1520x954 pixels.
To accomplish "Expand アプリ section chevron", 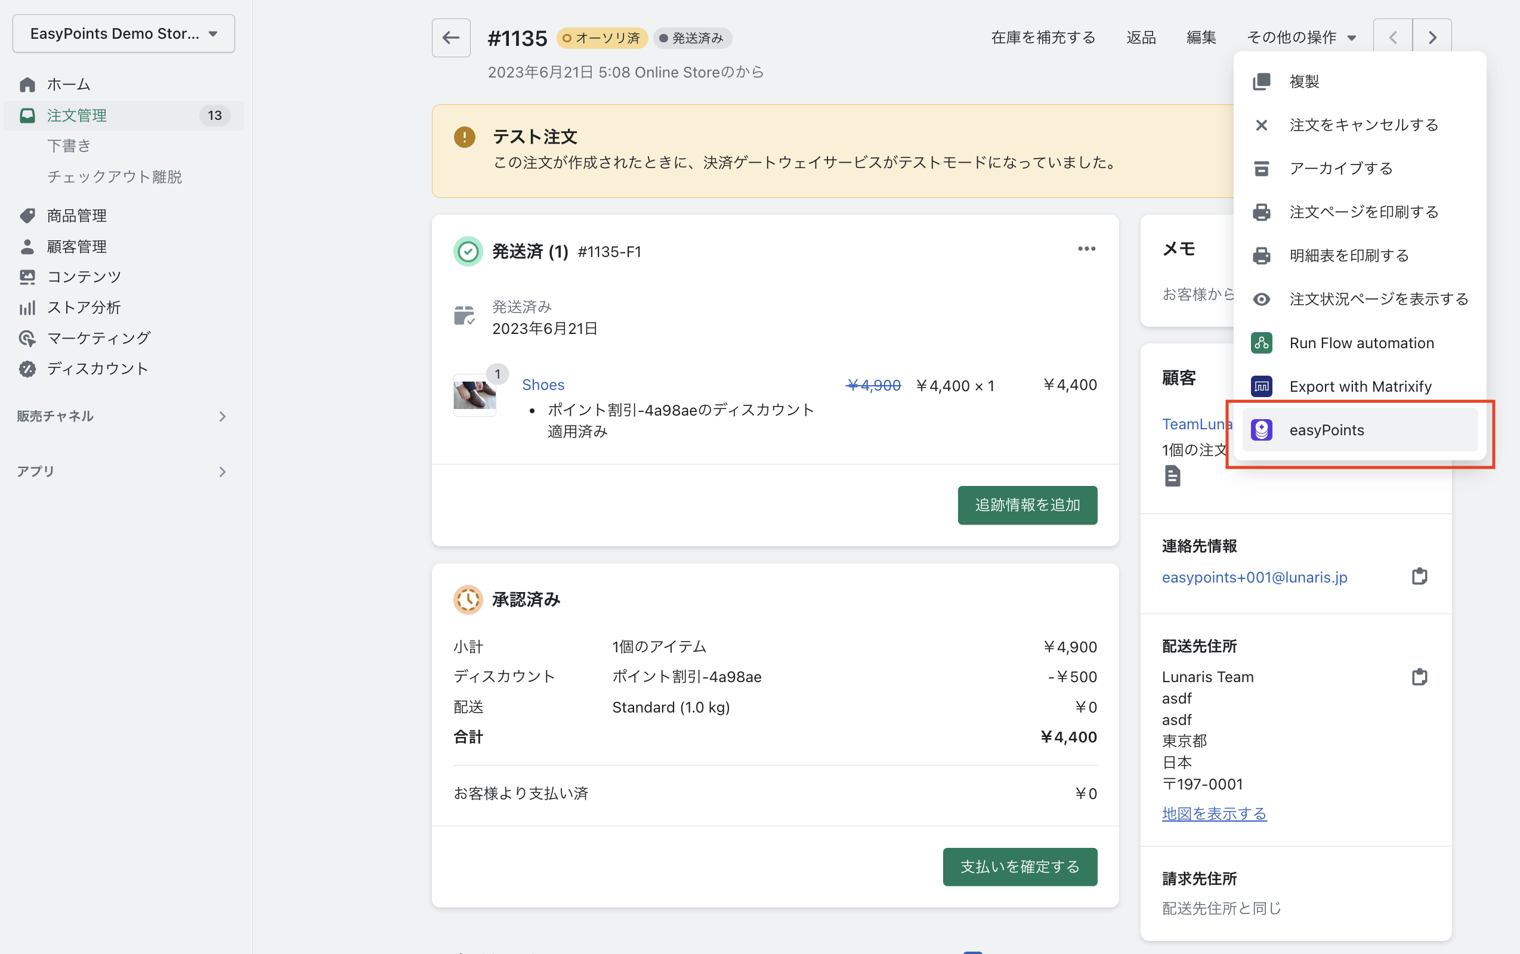I will pyautogui.click(x=222, y=471).
